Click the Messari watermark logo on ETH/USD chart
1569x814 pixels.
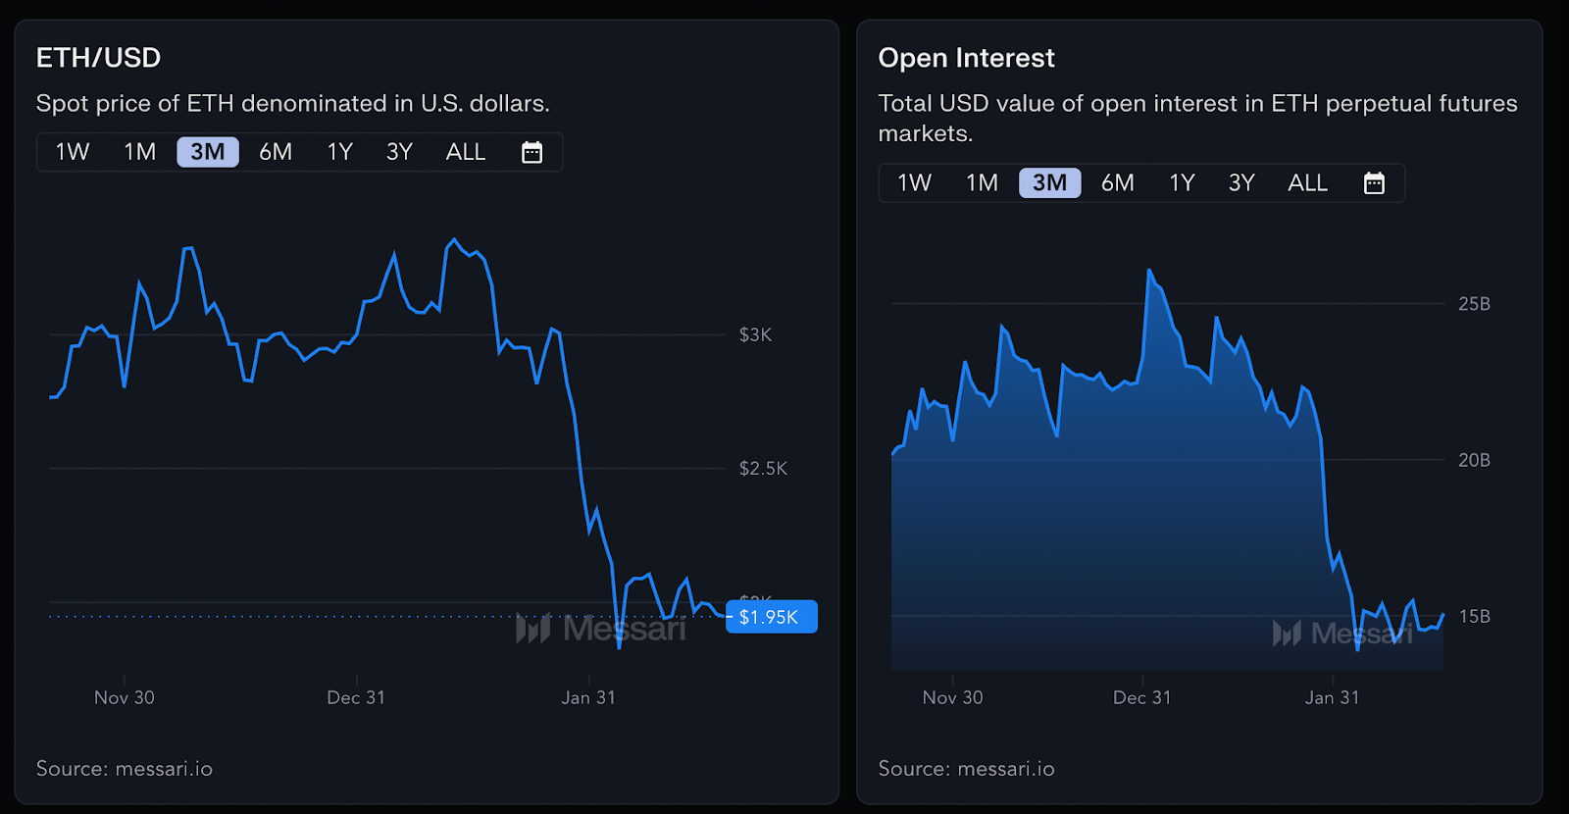[600, 629]
